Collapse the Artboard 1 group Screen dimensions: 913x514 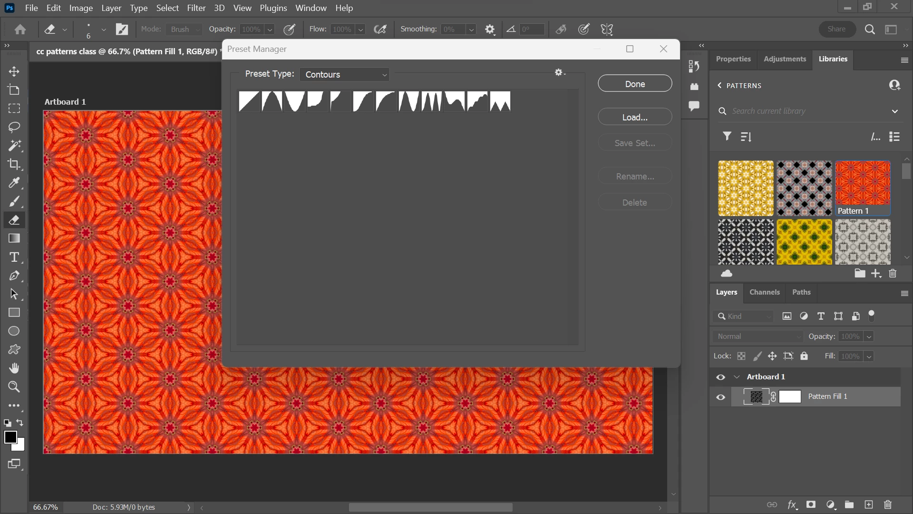click(737, 377)
